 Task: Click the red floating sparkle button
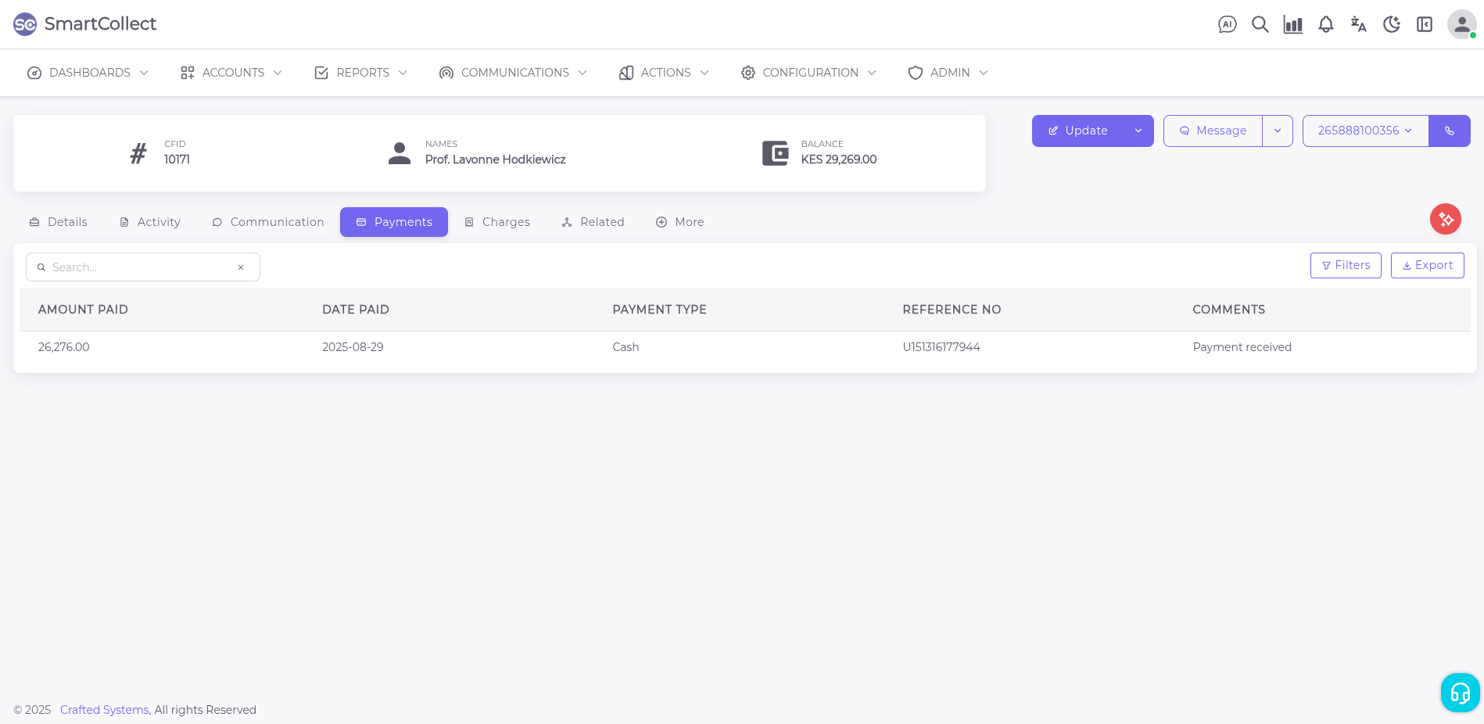[x=1445, y=219]
